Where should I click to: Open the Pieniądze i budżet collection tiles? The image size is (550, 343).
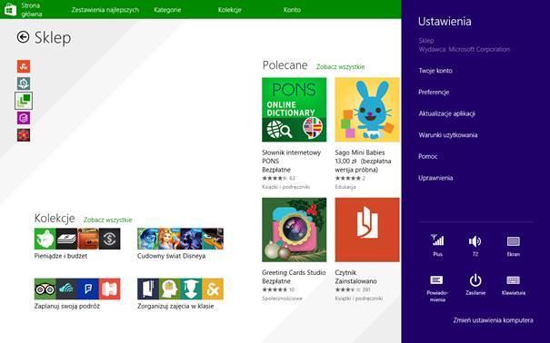(x=77, y=239)
